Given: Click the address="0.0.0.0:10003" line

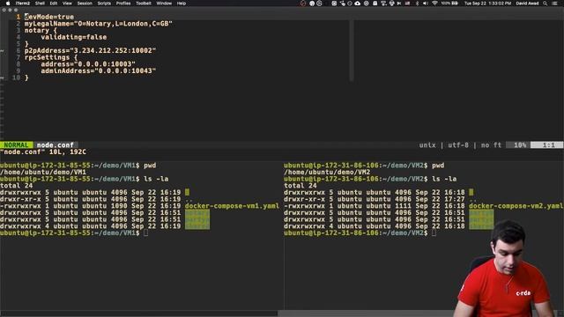Looking at the screenshot, I should [x=88, y=64].
